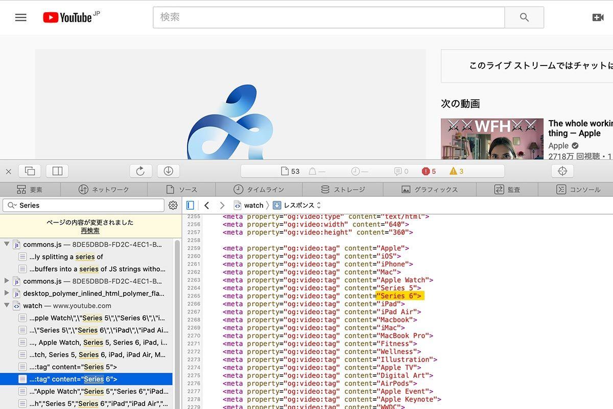This screenshot has height=409, width=613.
Task: Open search settings gear icon
Action: point(173,205)
